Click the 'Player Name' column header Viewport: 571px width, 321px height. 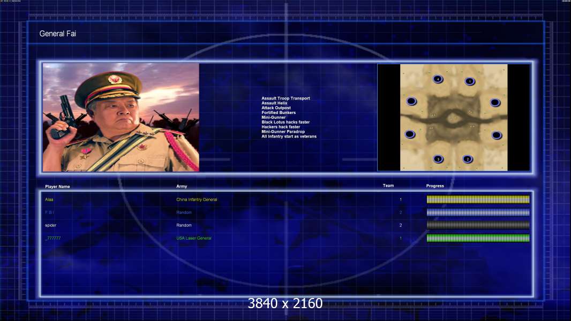57,187
